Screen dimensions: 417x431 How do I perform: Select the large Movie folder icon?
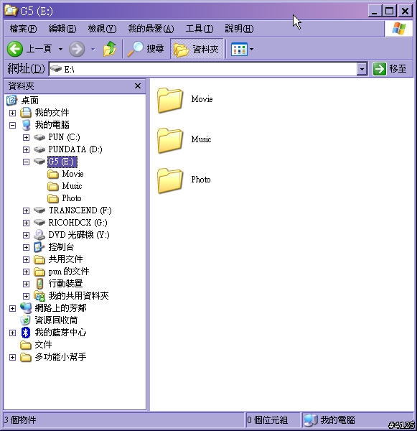pos(170,100)
